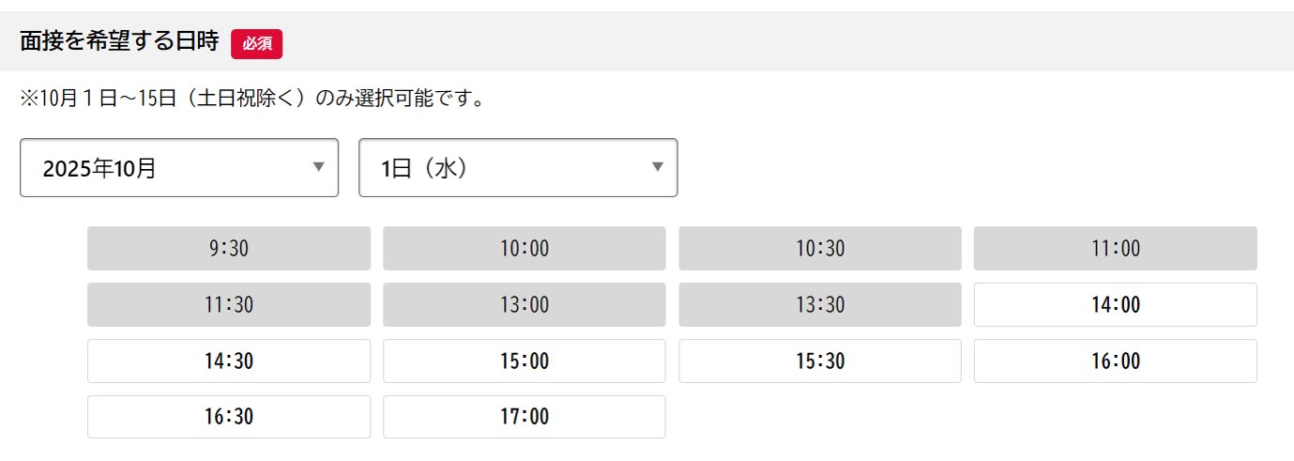This screenshot has width=1294, height=461.
Task: Open the 1日（水） day dropdown
Action: click(517, 168)
